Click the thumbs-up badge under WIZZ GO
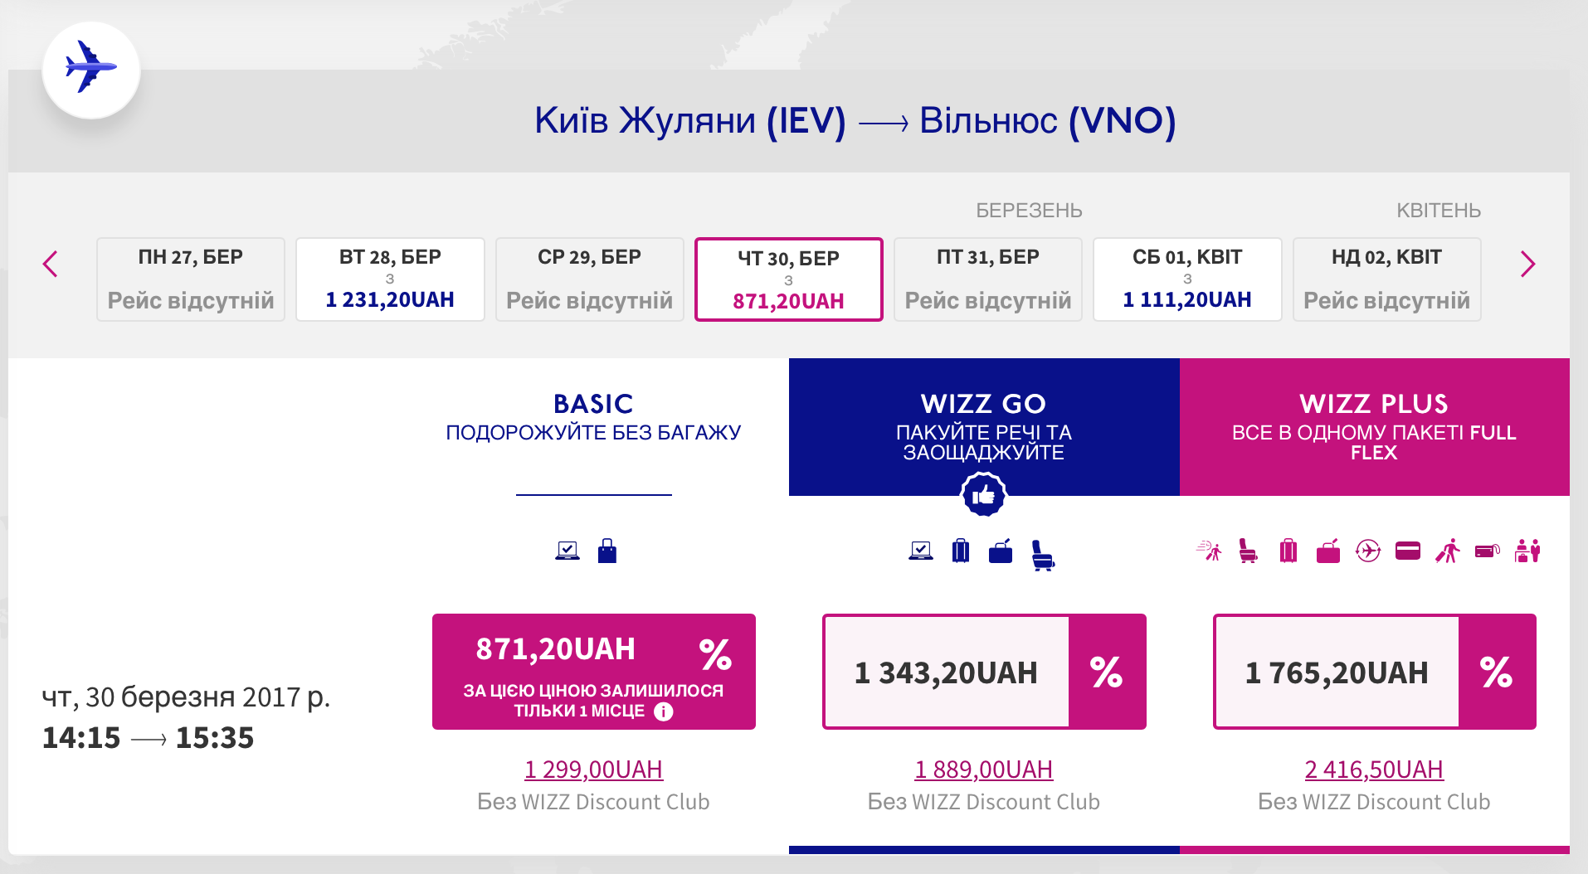Image resolution: width=1588 pixels, height=874 pixels. pyautogui.click(x=983, y=495)
